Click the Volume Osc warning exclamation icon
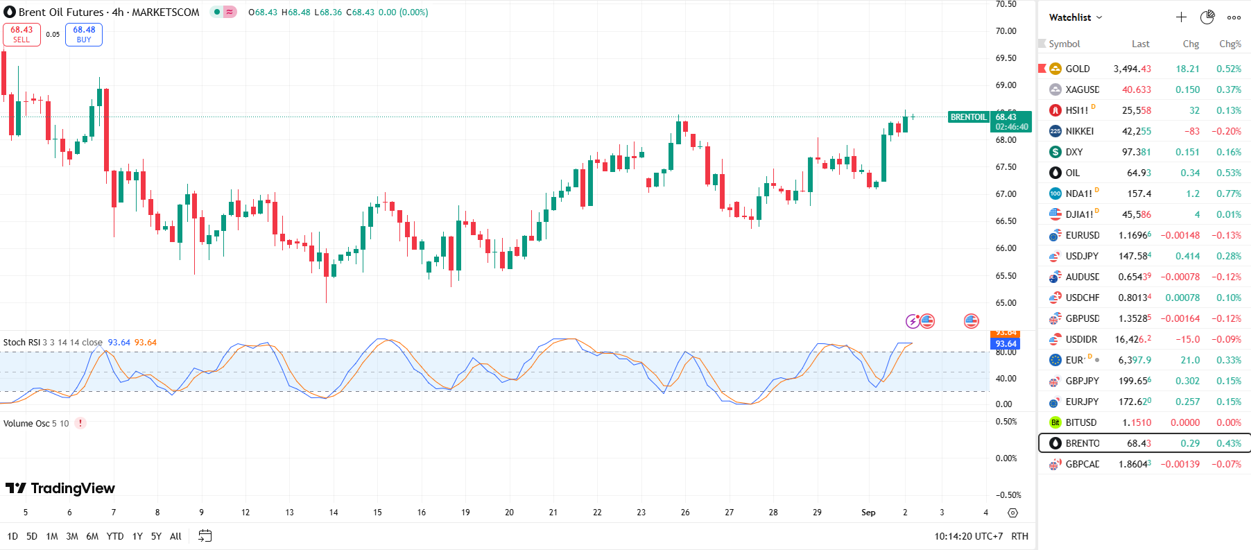 pos(80,423)
